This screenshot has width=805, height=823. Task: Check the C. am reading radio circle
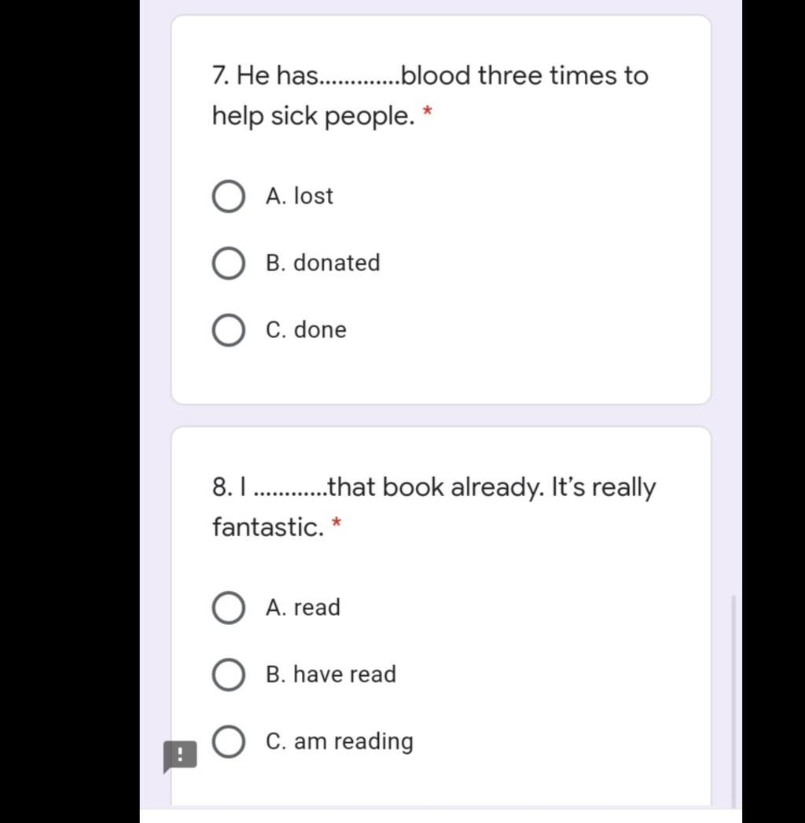pos(228,741)
